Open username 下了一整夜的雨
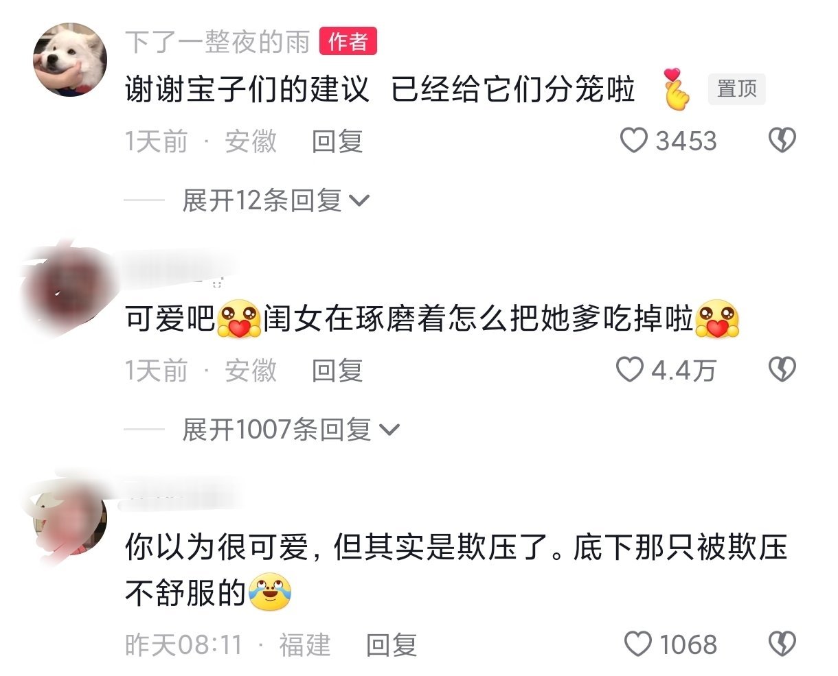This screenshot has height=676, width=838. point(218,43)
